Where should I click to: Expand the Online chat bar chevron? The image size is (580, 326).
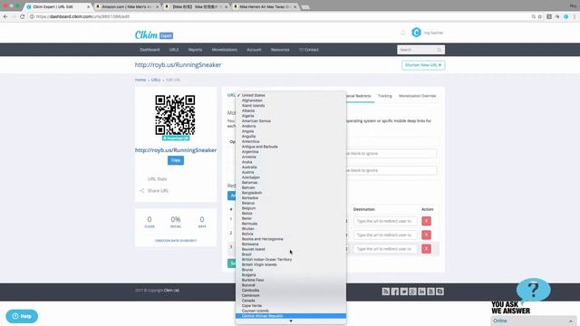pos(570,321)
